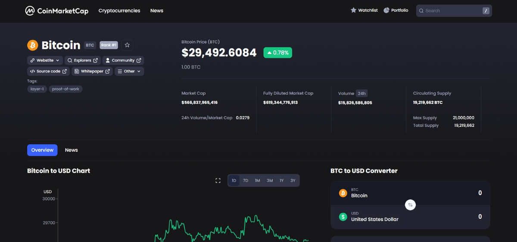Click the Community person icon

click(x=108, y=60)
